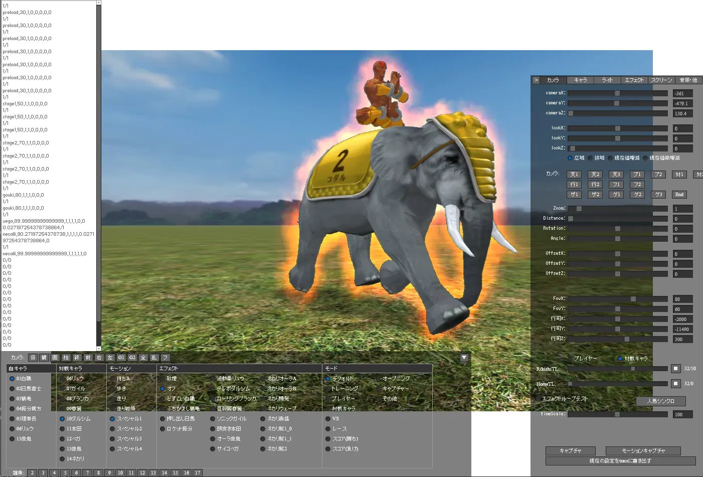This screenshot has height=477, width=703.
Task: Pick the 全 camera icon in bottom toolbar
Action: (x=143, y=358)
